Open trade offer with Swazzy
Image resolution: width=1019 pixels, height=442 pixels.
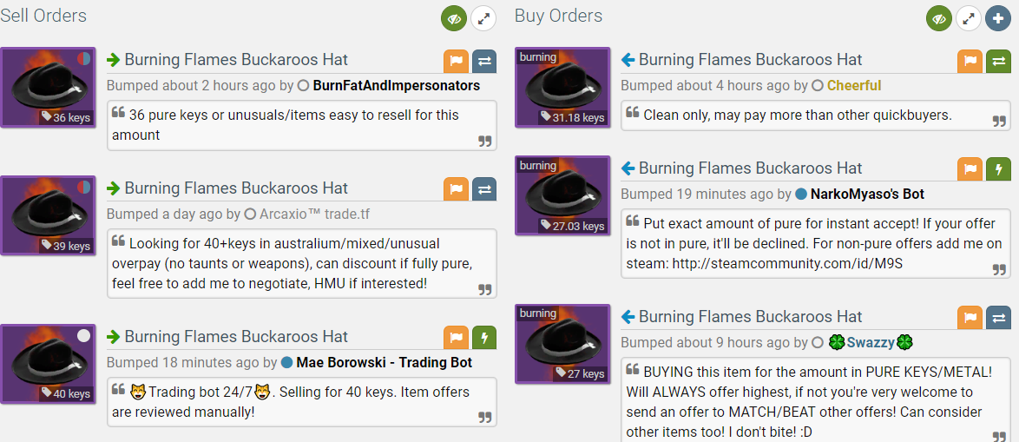(x=998, y=318)
